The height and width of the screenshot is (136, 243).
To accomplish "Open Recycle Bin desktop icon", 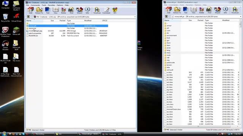I will [x=5, y=18].
